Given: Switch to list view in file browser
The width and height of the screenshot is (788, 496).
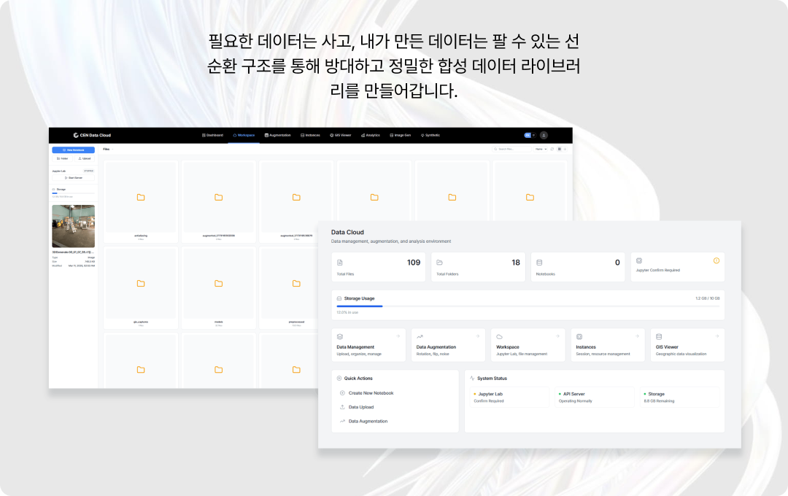Looking at the screenshot, I should [x=565, y=149].
